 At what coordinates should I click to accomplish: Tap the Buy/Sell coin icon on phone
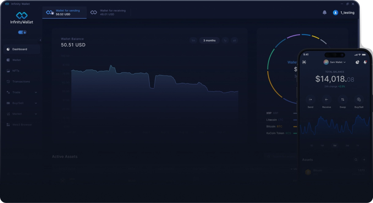click(x=359, y=100)
